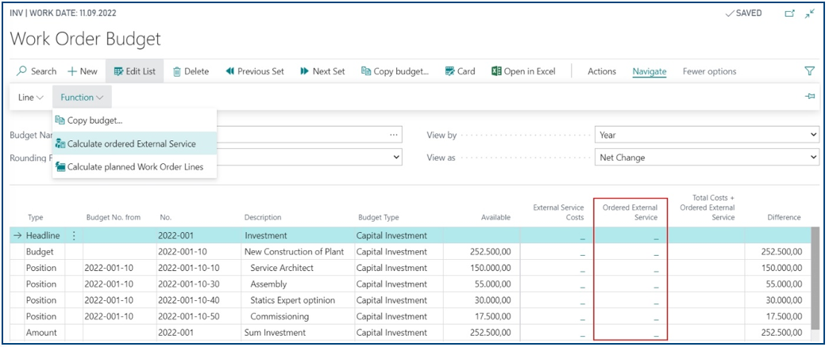Image resolution: width=829 pixels, height=347 pixels.
Task: Pin the action bar
Action: pos(809,97)
